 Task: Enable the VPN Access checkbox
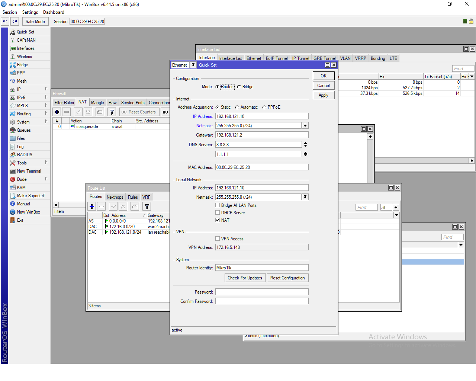(x=218, y=239)
